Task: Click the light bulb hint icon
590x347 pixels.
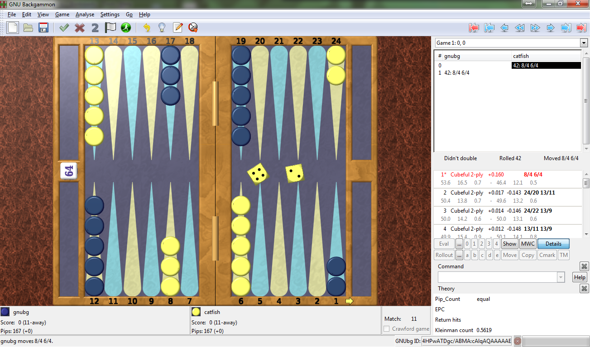Action: (x=162, y=28)
